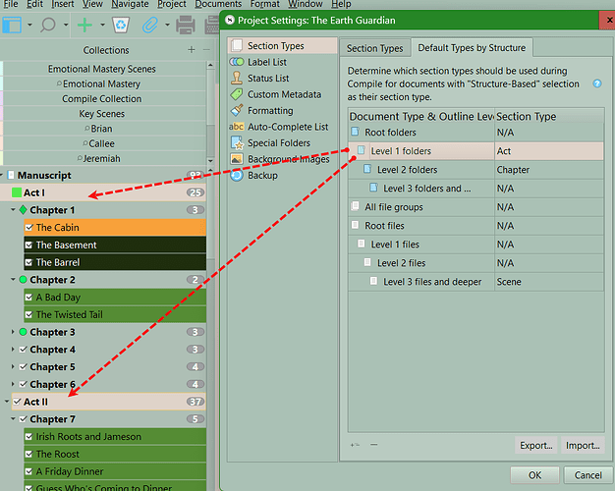
Task: Open the Backup settings category
Action: pyautogui.click(x=262, y=175)
